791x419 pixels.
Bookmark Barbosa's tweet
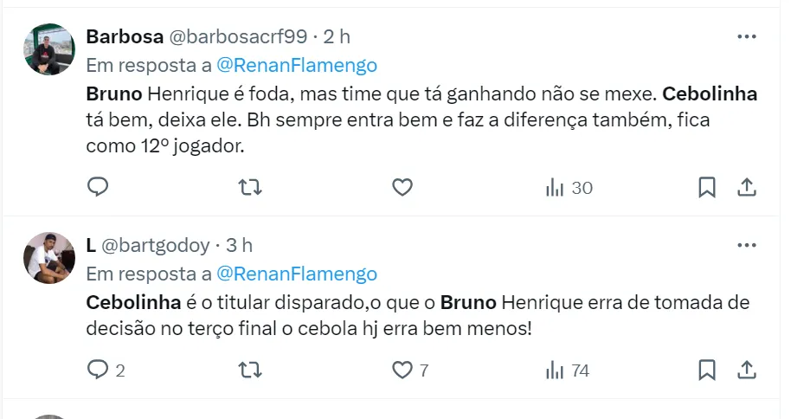(x=707, y=187)
